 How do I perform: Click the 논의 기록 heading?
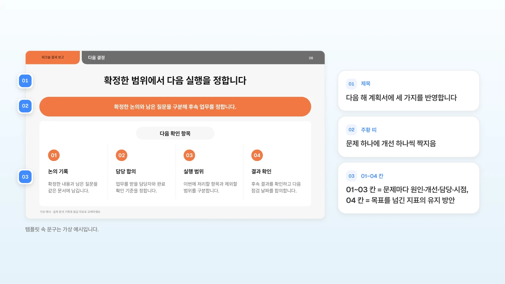coord(58,171)
